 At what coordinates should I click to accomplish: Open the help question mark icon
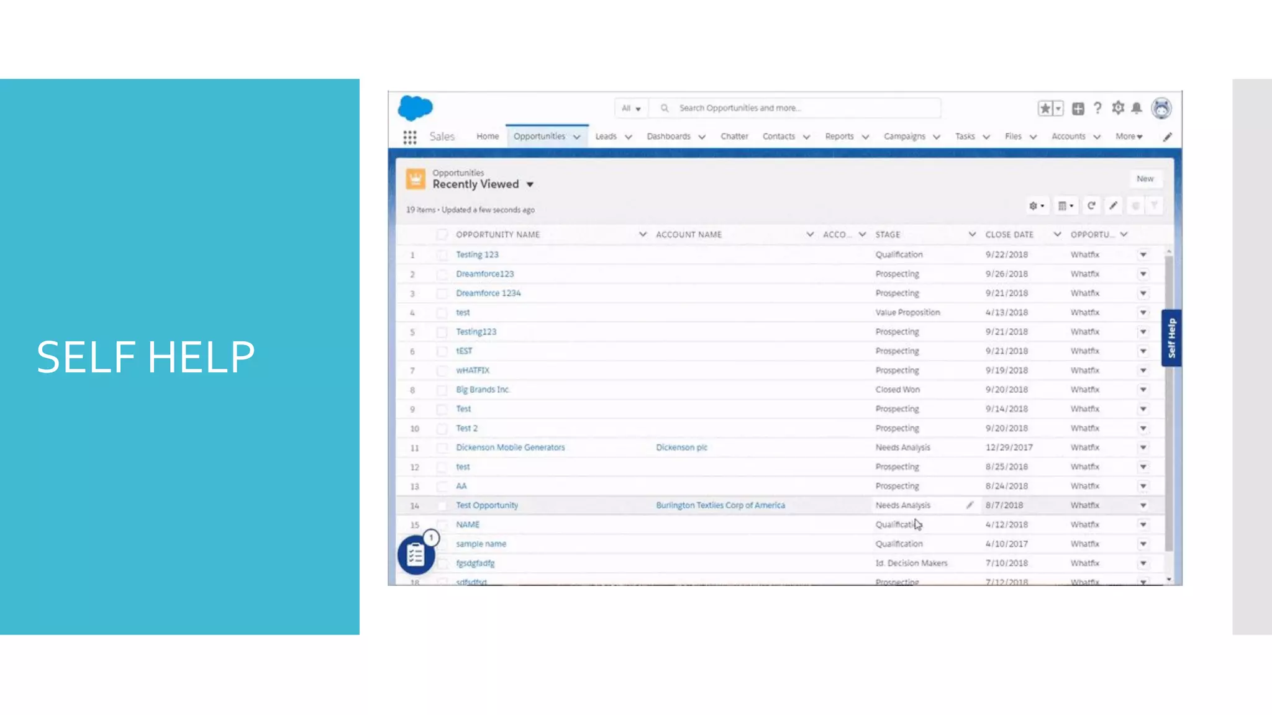tap(1097, 109)
